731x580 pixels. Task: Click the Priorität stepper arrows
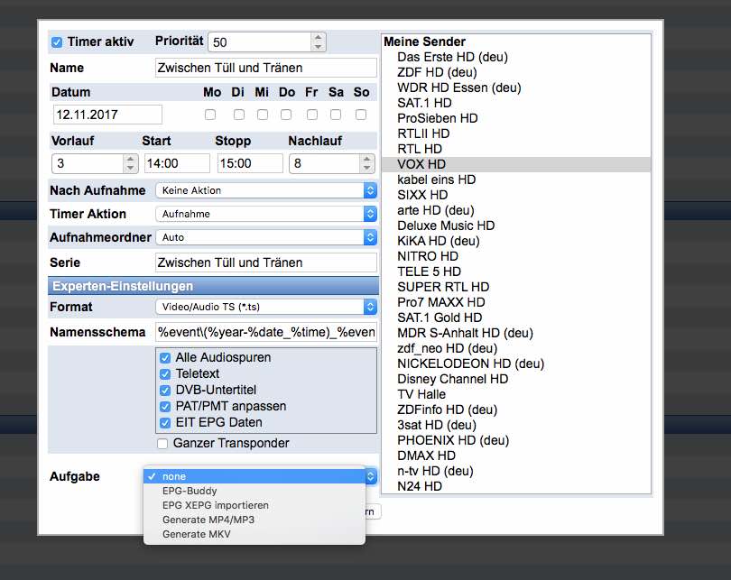318,42
